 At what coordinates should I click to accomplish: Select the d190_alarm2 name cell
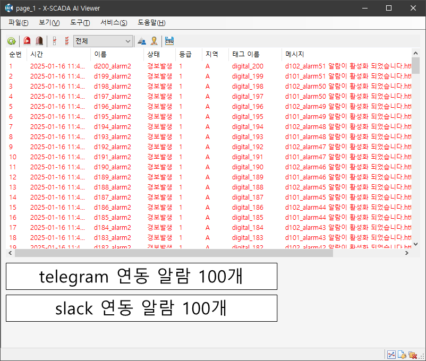click(113, 167)
